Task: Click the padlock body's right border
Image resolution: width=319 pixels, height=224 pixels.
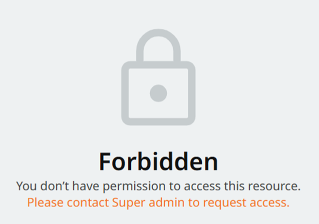Action: (x=191, y=93)
